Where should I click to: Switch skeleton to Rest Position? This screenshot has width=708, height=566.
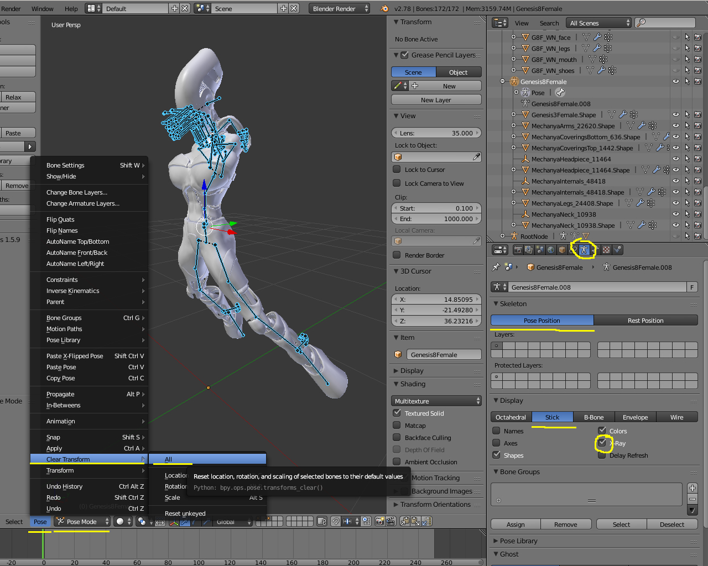pyautogui.click(x=645, y=320)
